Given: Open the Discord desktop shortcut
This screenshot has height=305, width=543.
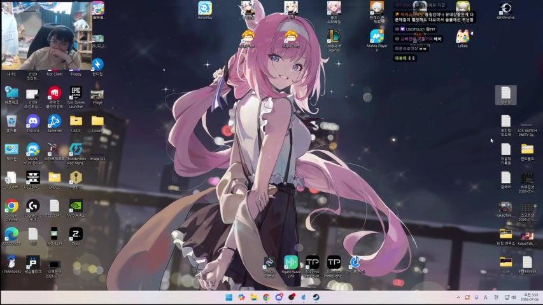Looking at the screenshot, I should coord(33,123).
